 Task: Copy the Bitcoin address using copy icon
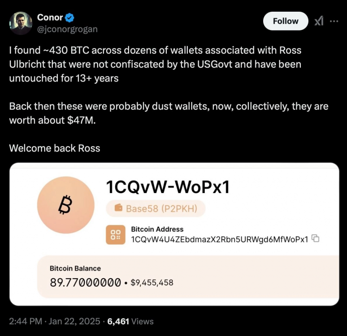[x=315, y=238]
